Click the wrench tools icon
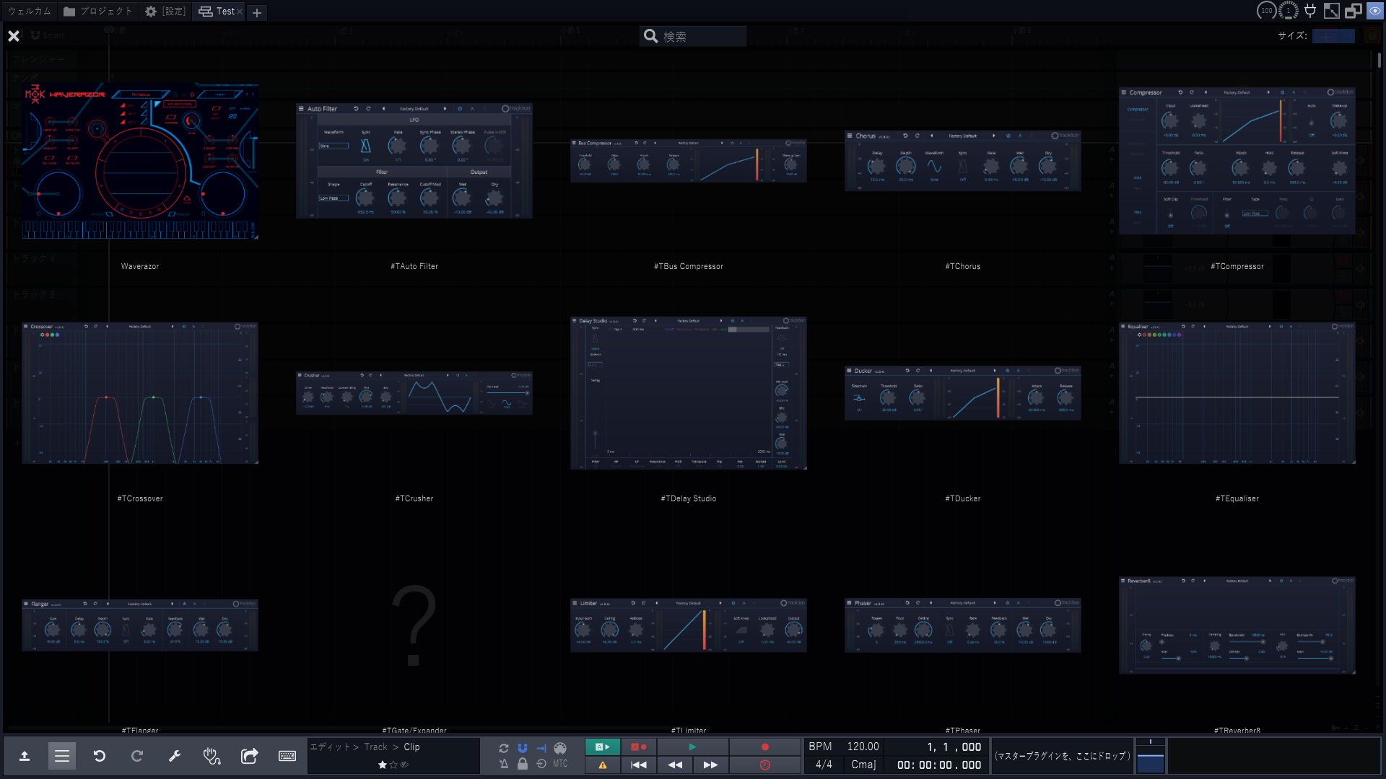The width and height of the screenshot is (1386, 779). coord(174,756)
